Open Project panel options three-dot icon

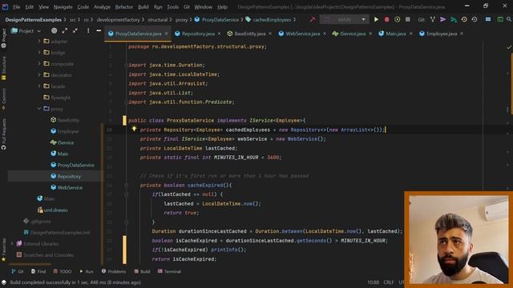tap(88, 30)
